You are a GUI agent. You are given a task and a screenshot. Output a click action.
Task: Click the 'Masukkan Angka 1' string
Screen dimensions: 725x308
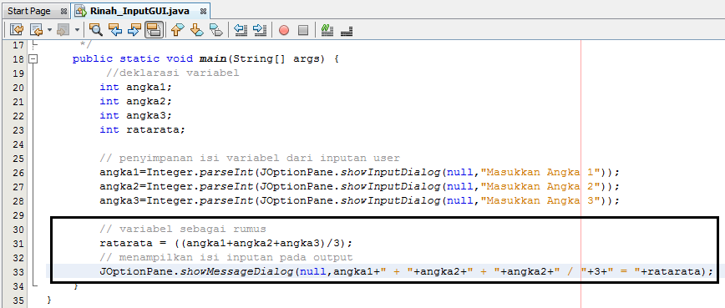tap(540, 172)
